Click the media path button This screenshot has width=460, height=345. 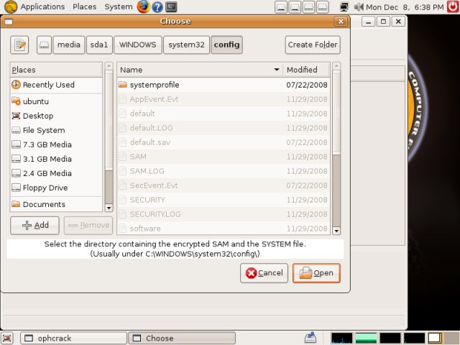69,45
